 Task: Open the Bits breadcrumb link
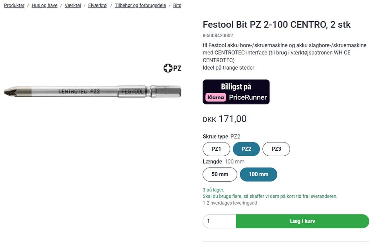tap(177, 5)
